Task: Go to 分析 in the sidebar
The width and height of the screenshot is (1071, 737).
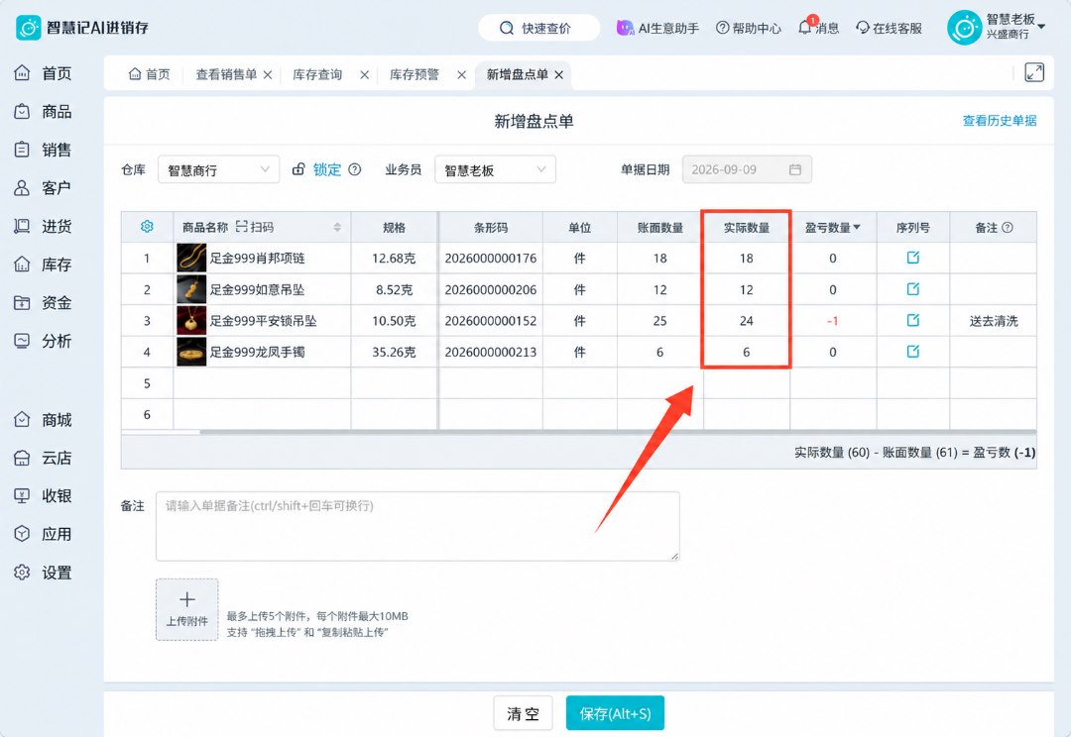Action: pos(43,341)
